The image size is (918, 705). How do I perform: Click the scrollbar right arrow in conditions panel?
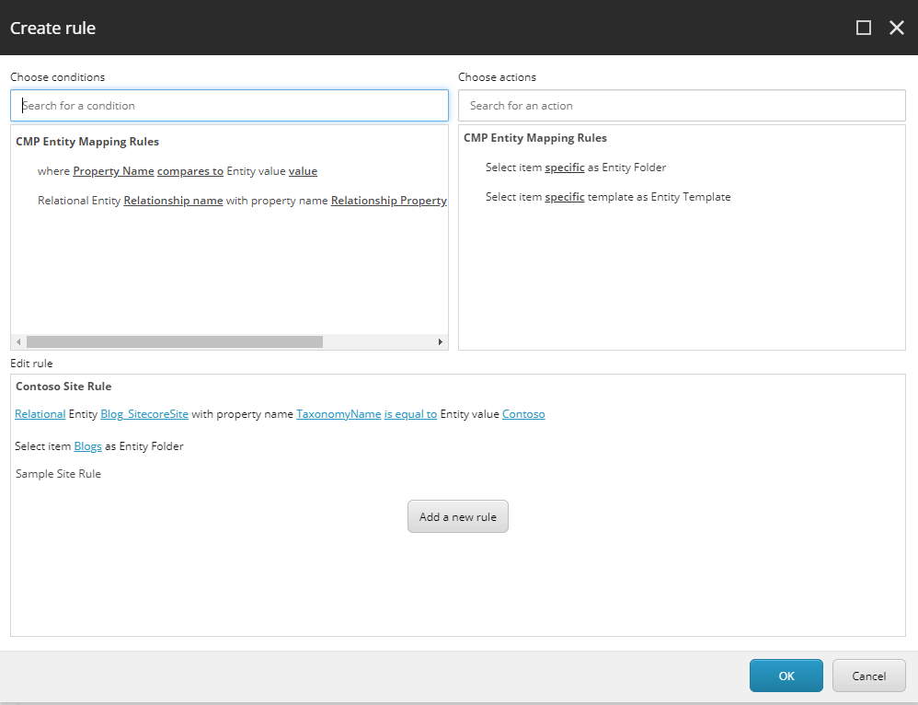(441, 341)
